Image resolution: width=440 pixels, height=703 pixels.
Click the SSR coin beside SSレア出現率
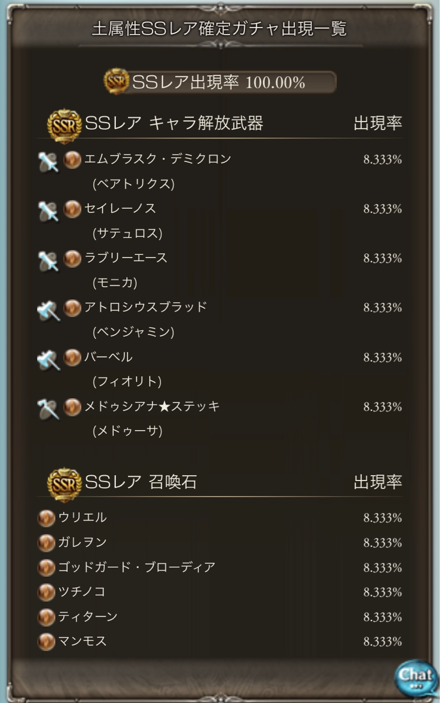(x=116, y=82)
